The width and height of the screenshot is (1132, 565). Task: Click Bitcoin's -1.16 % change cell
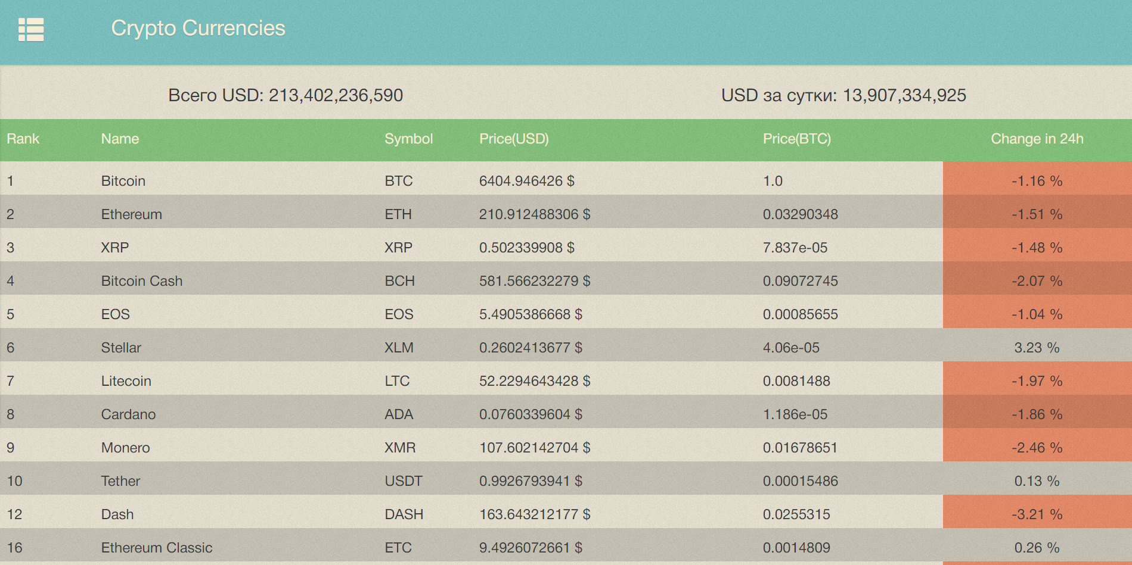(x=1037, y=181)
